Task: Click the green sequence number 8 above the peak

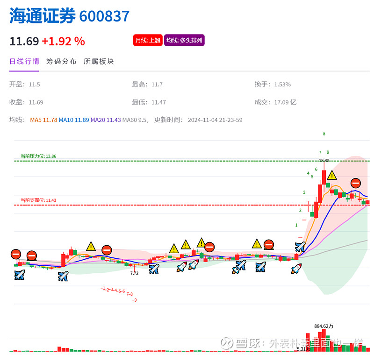Action: tap(324, 134)
